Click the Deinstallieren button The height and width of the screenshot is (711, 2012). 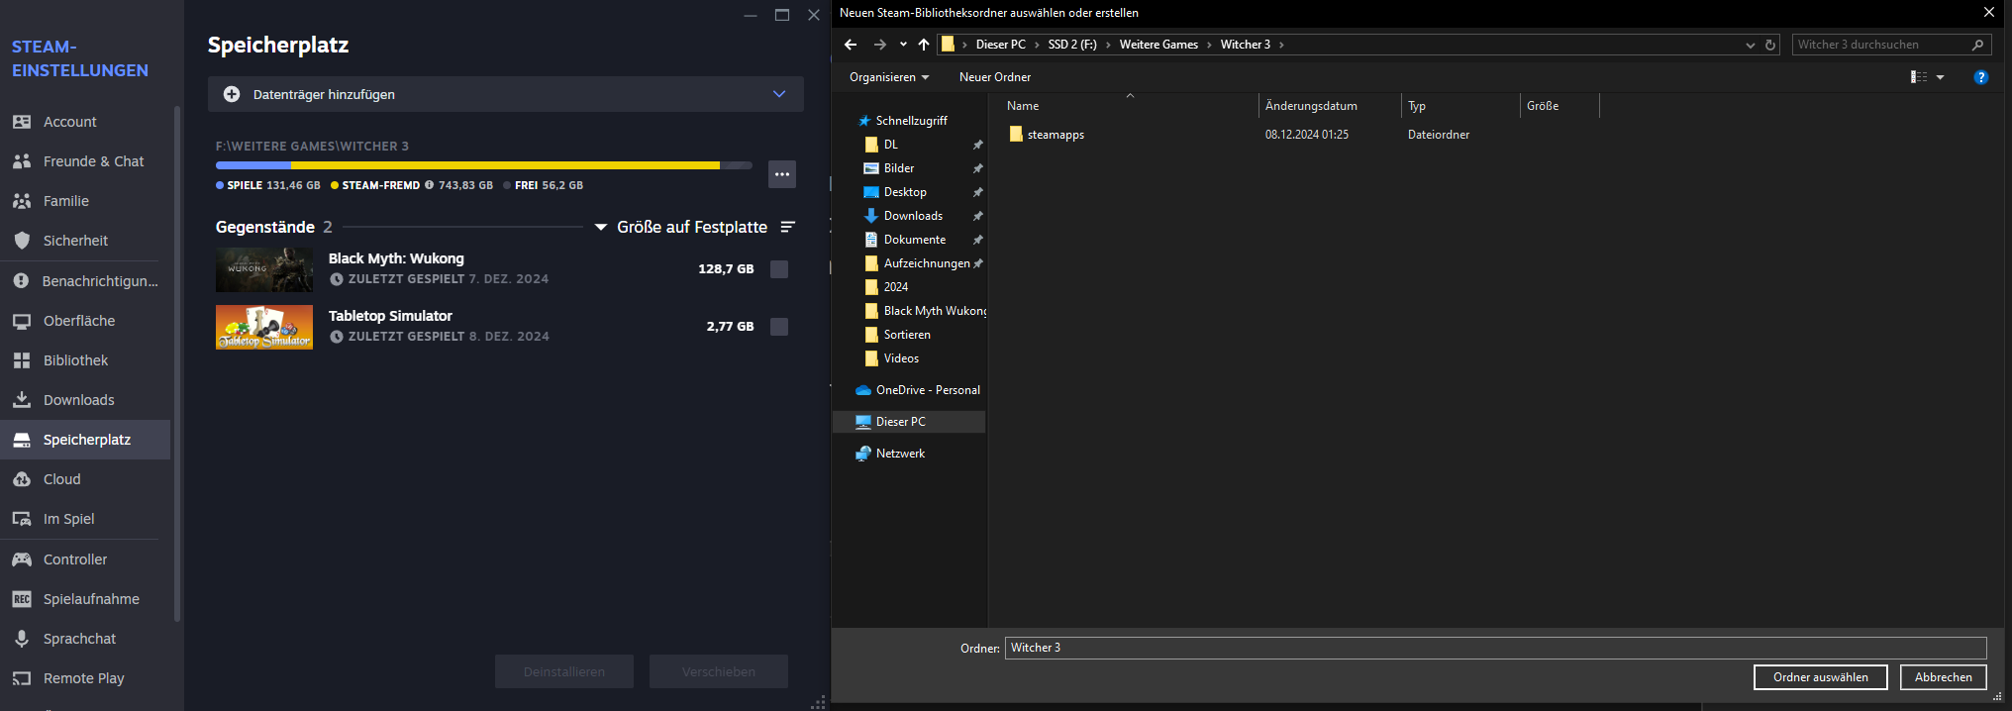[564, 671]
